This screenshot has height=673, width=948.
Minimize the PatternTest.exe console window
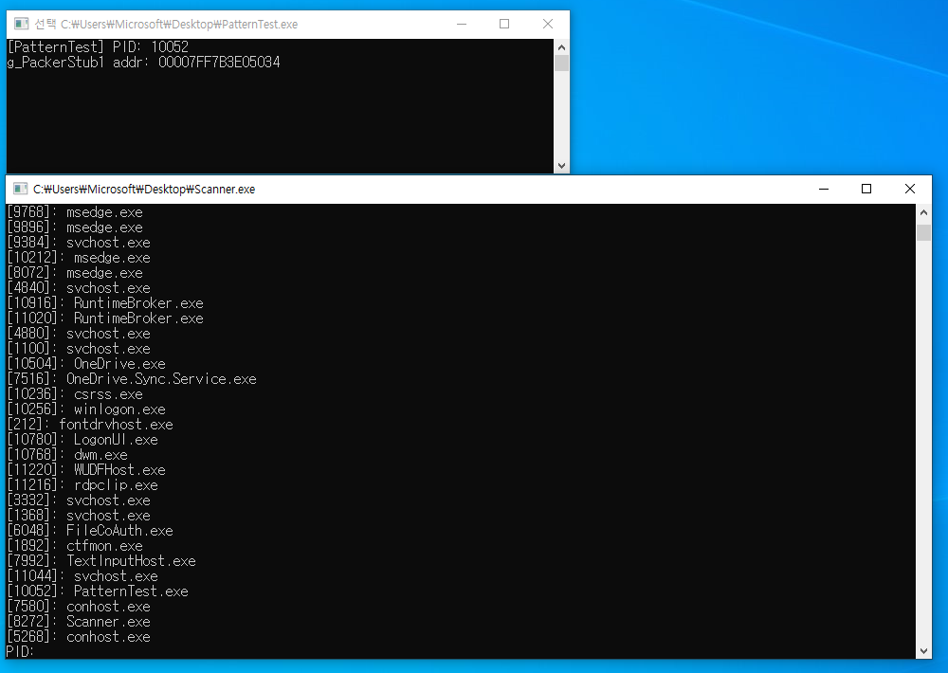tap(461, 25)
